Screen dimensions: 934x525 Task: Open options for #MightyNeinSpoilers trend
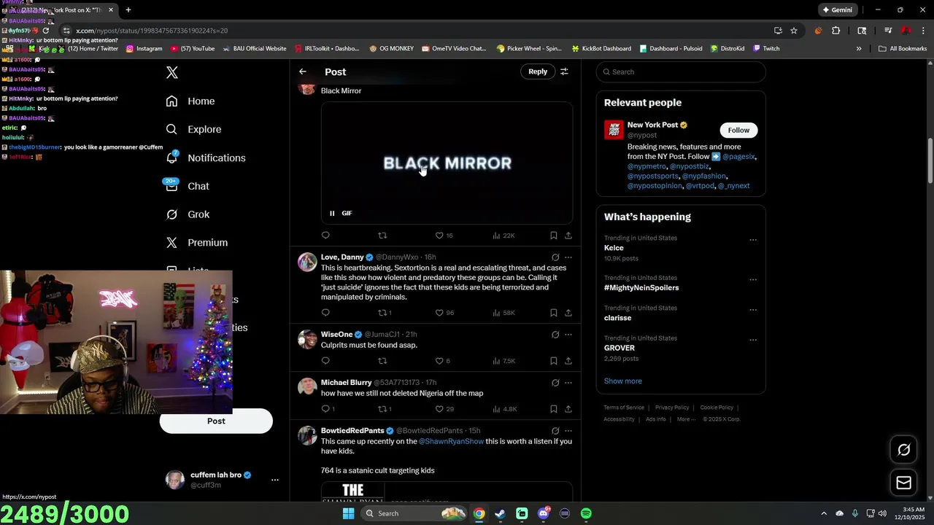click(x=753, y=280)
